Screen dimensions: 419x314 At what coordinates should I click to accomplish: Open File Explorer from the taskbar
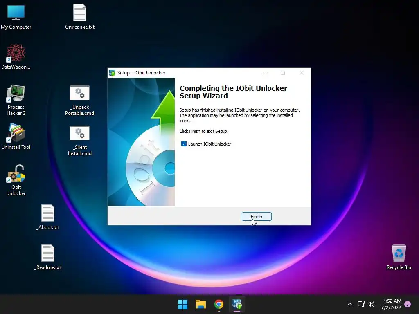(200, 304)
